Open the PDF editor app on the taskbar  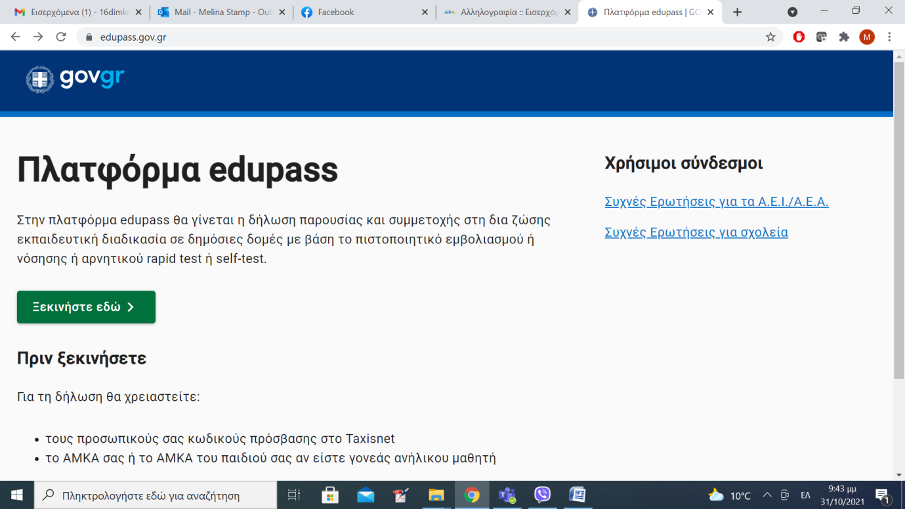click(401, 495)
